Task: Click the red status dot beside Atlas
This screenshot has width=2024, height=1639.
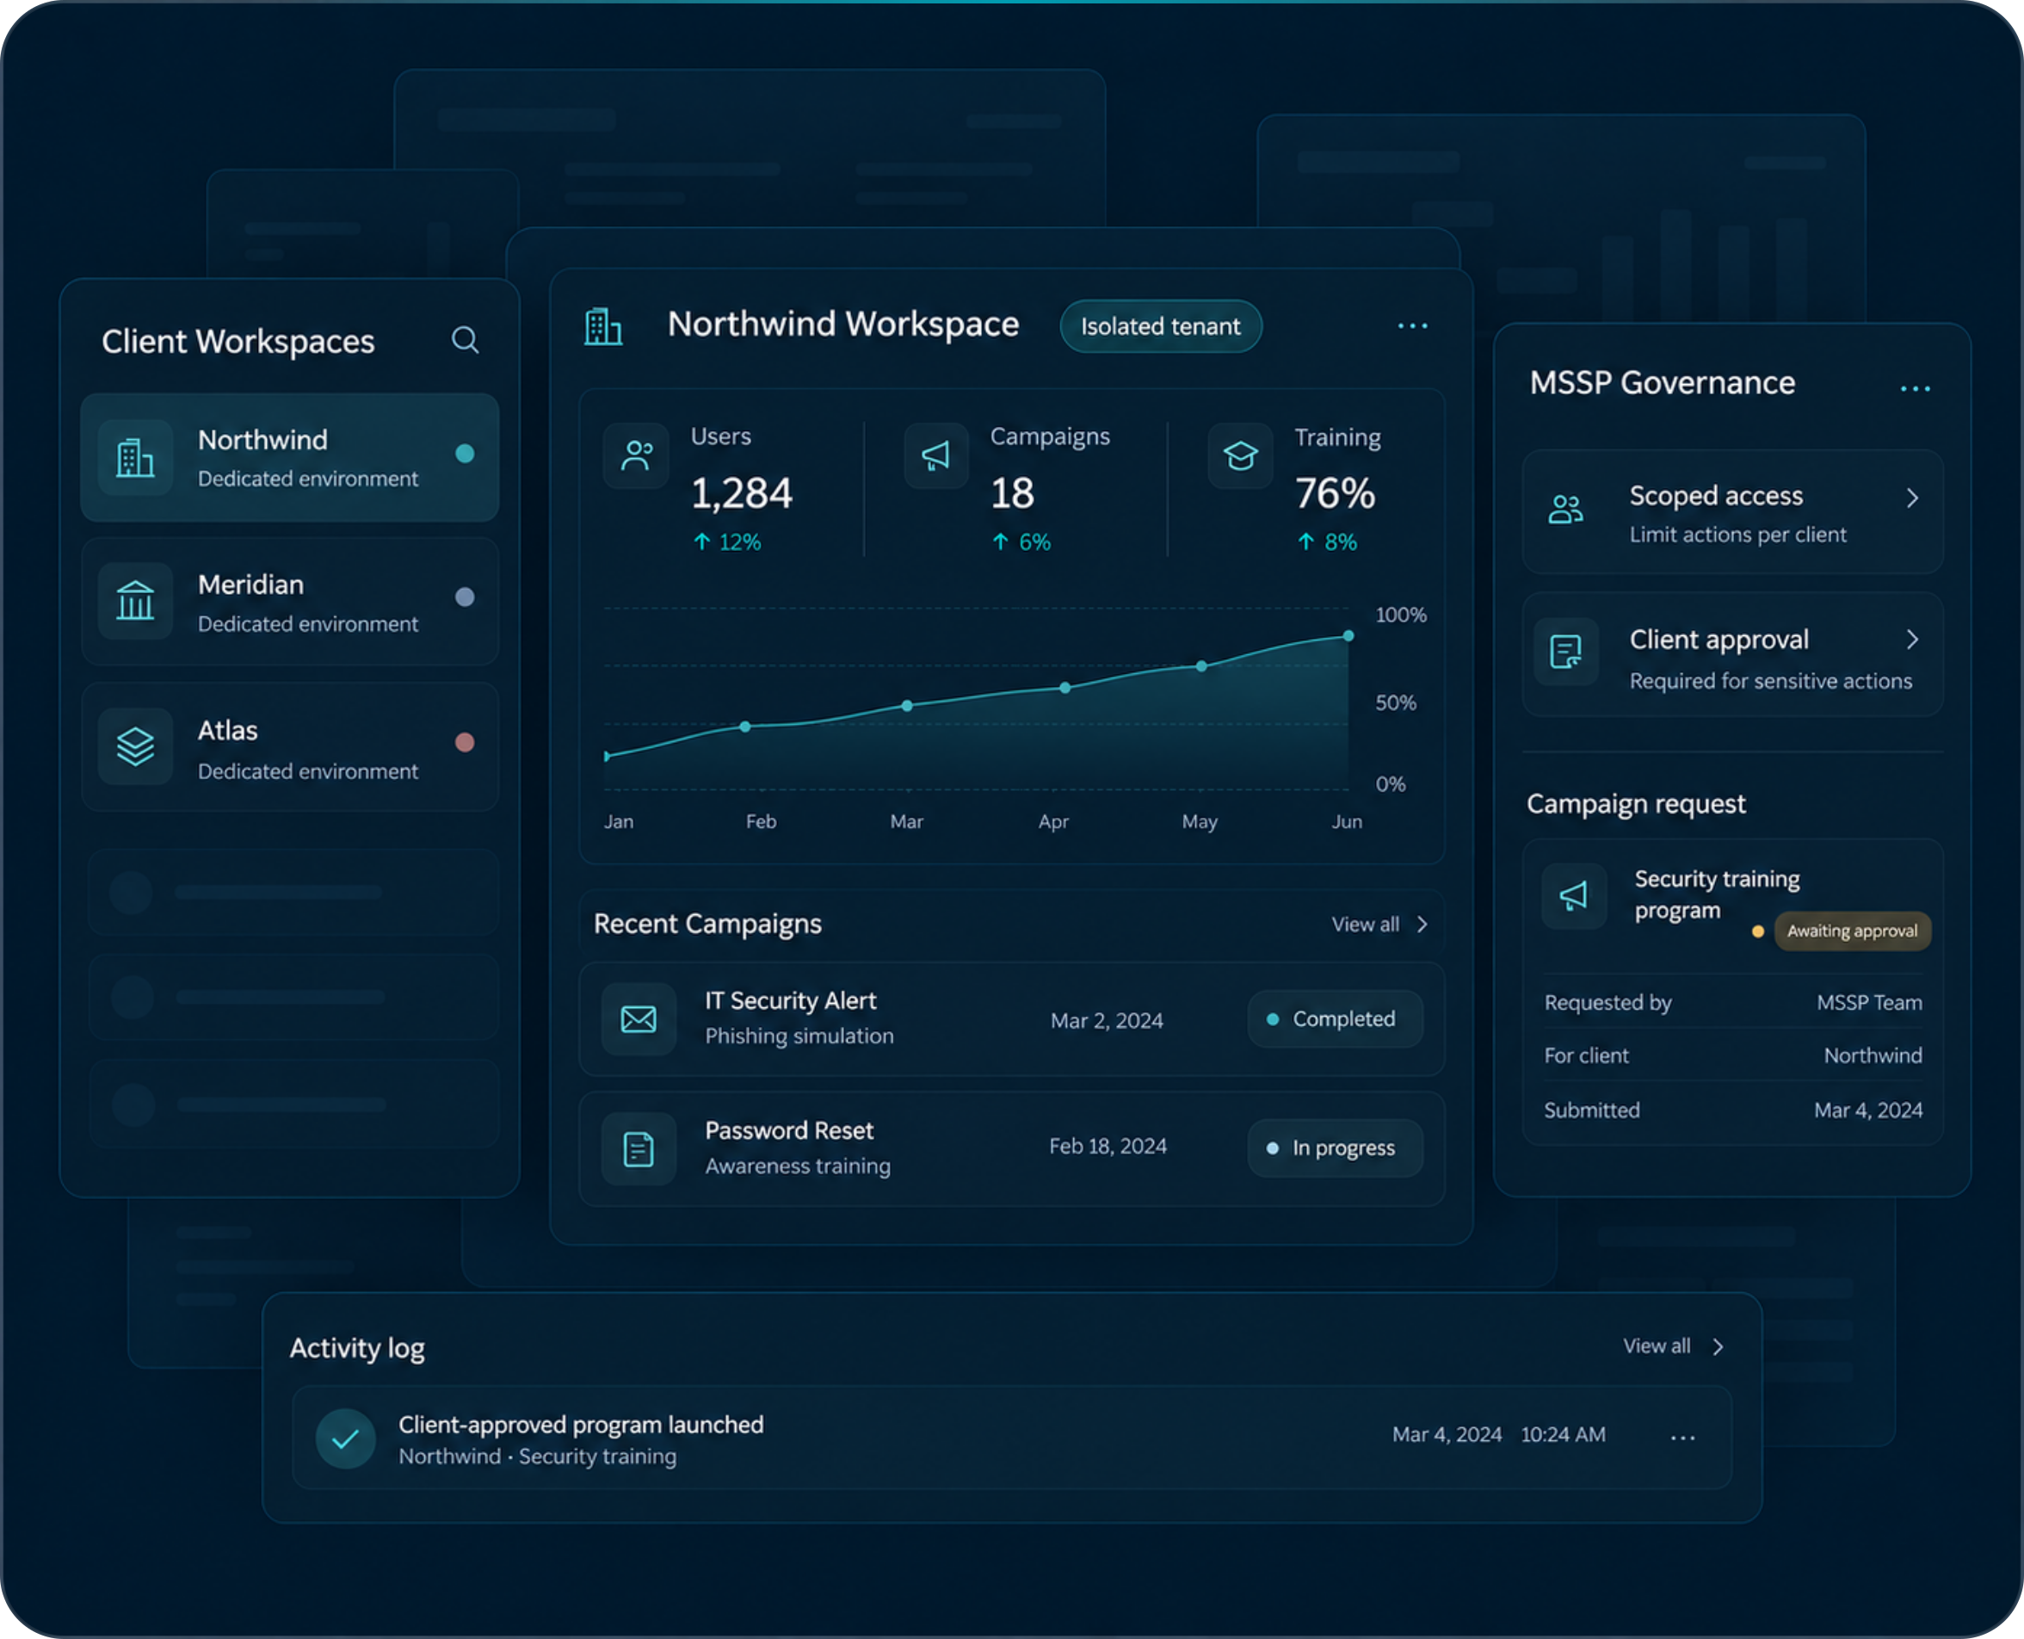Action: 464,743
